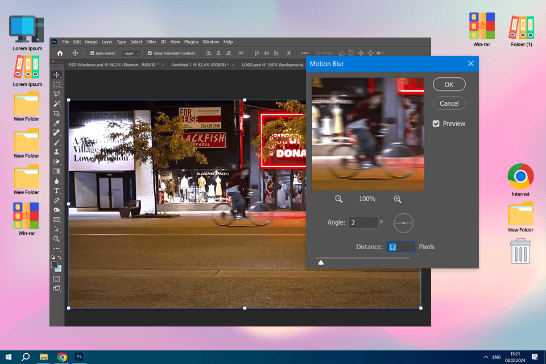Toggle Quick Mask mode icon
The height and width of the screenshot is (364, 546).
pyautogui.click(x=56, y=279)
